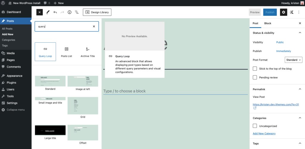Open the Details info icon

tap(69, 12)
